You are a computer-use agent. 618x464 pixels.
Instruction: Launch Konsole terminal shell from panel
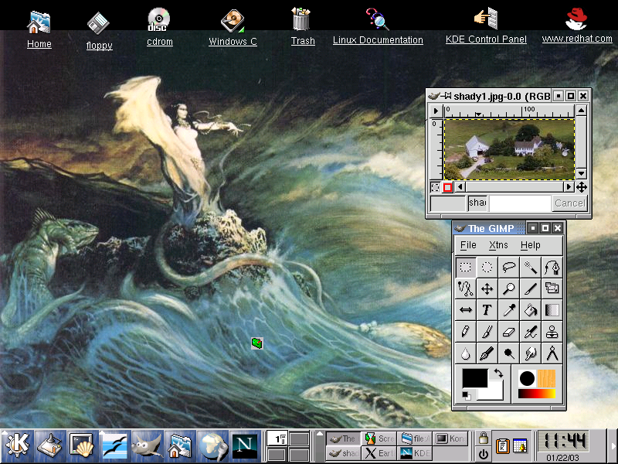click(82, 446)
